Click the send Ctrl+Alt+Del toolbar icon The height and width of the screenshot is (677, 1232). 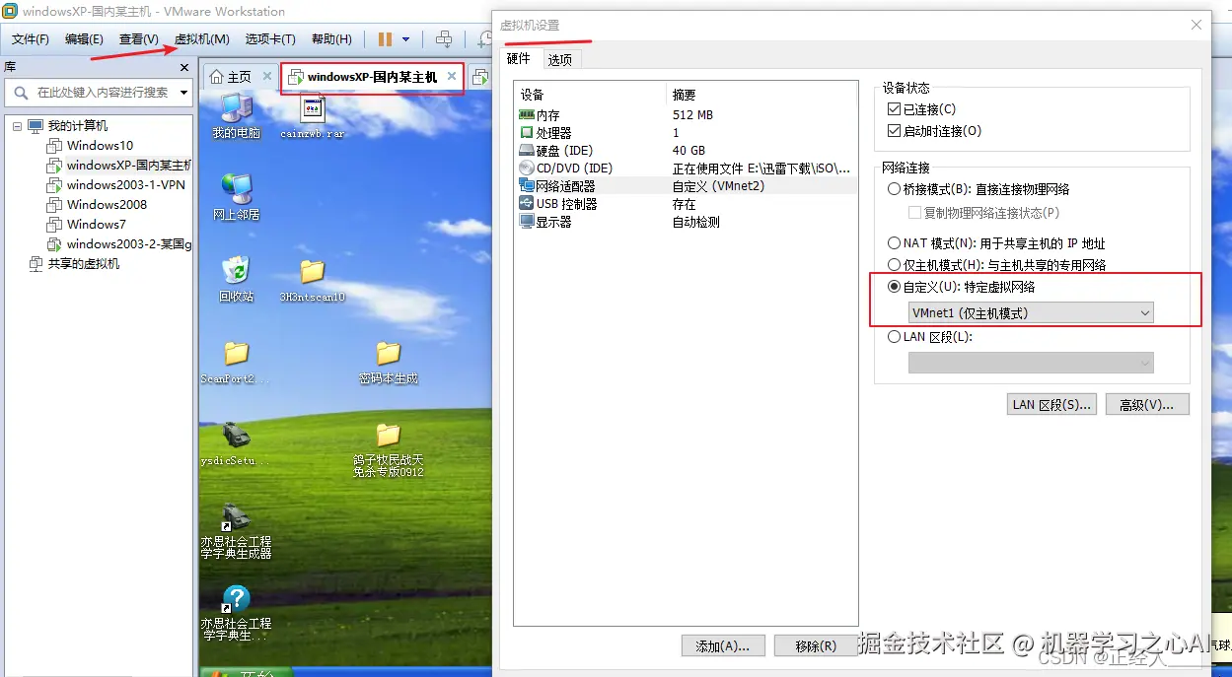(x=444, y=39)
